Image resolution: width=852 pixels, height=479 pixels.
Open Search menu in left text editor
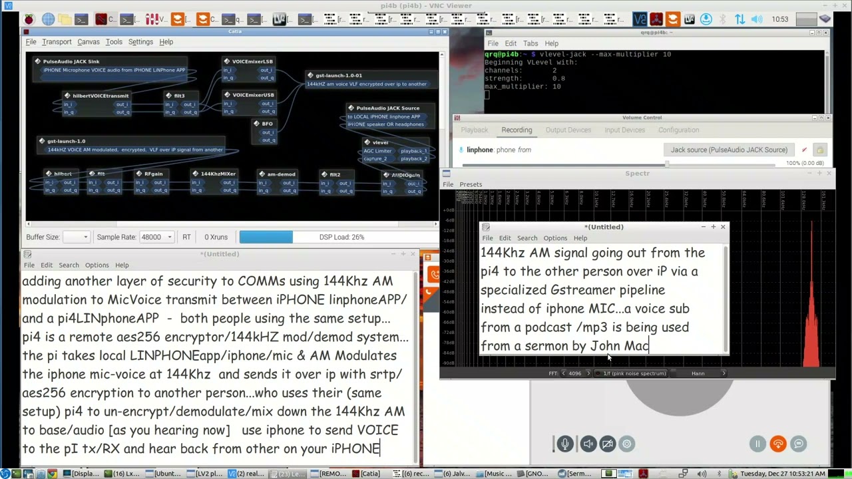[69, 265]
